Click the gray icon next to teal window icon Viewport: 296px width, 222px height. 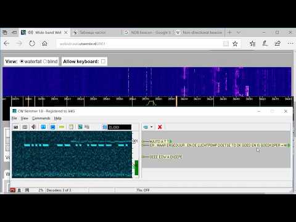pyautogui.click(x=87, y=127)
